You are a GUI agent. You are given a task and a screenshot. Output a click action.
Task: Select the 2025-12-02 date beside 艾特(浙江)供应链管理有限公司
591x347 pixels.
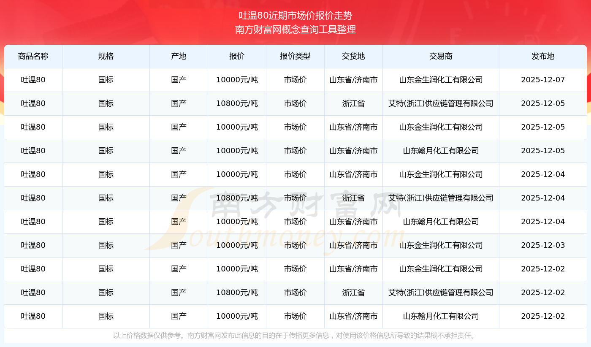tap(543, 293)
